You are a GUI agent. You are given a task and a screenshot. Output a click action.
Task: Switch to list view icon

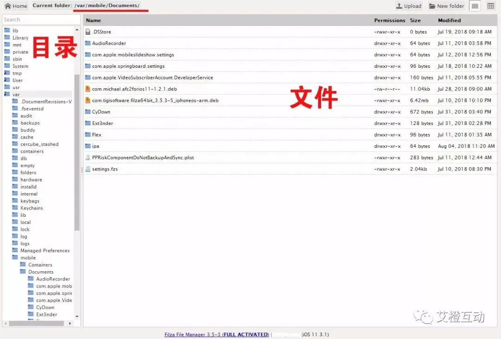coord(475,6)
